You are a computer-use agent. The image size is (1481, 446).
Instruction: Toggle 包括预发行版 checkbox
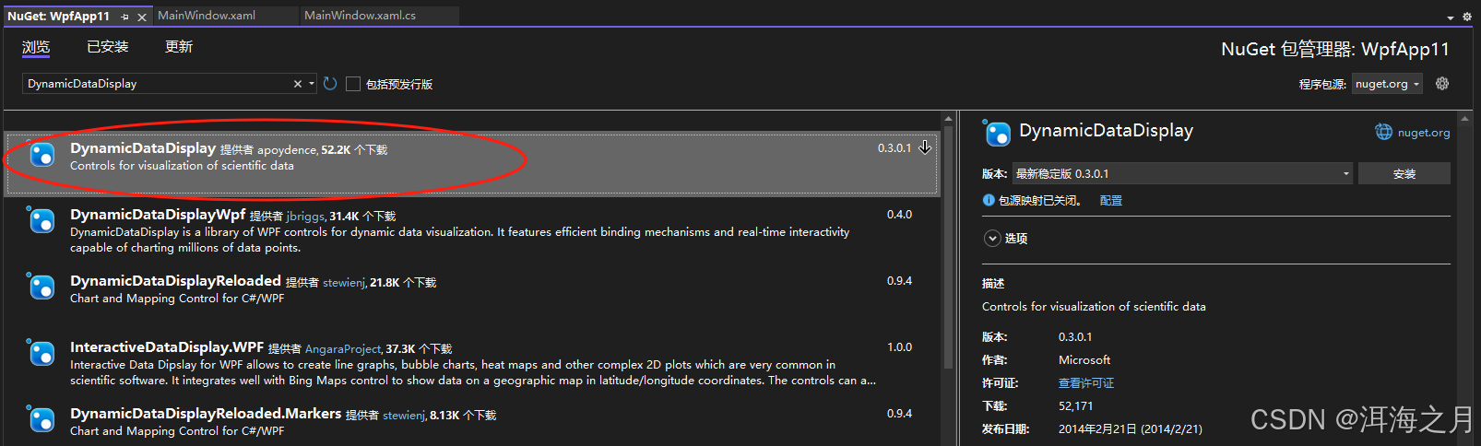pos(352,84)
